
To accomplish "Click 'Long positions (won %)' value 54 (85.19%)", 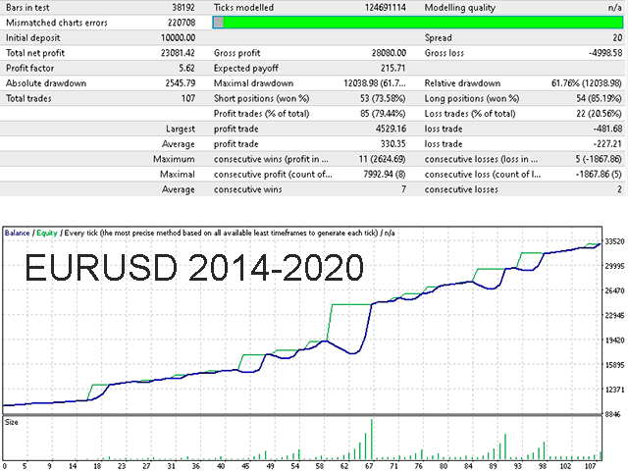I will click(599, 98).
